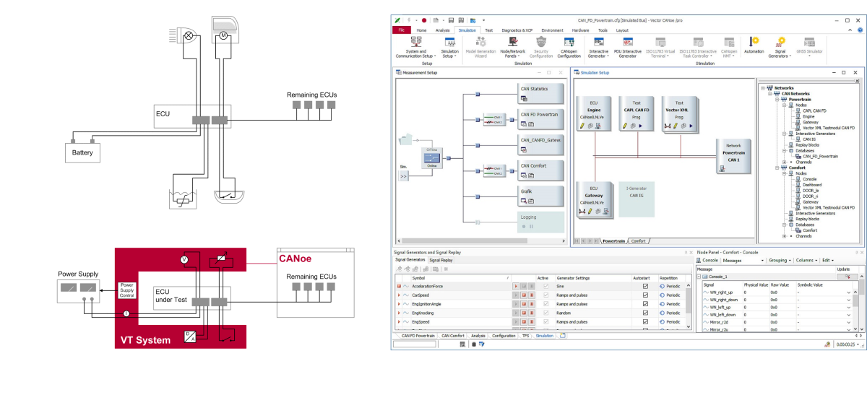The height and width of the screenshot is (408, 867).
Task: Toggle Active checkbox for AccelerationForce
Action: coord(545,287)
